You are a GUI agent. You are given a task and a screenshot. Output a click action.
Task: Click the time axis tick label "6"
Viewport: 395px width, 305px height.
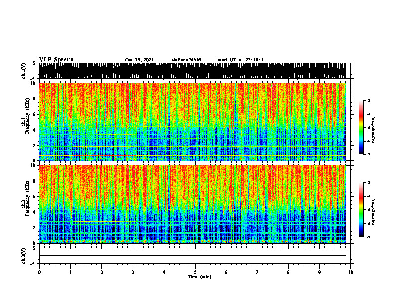pyautogui.click(x=226, y=272)
